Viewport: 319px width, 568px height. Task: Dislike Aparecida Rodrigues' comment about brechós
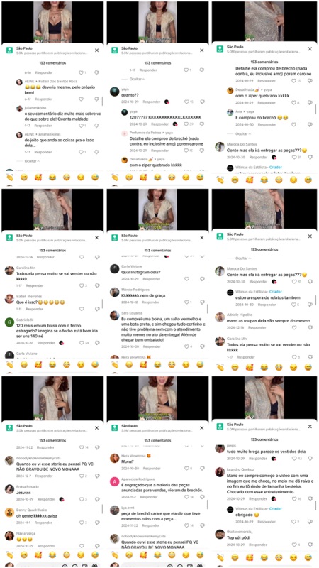202,498
